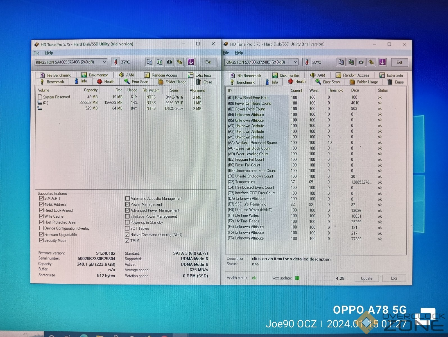Click purple down-arrow save icon in right window
The image size is (448, 337).
click(382, 62)
